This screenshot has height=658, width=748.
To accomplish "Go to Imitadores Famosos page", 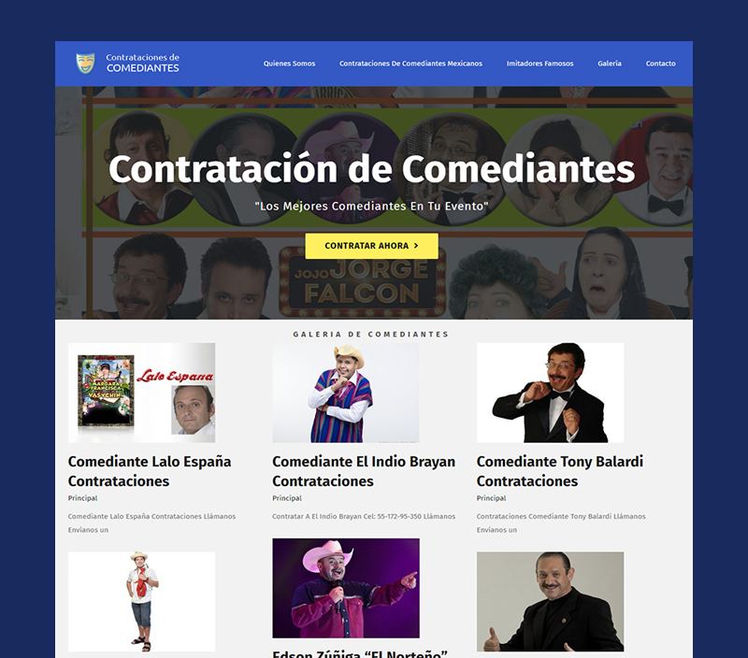I will tap(540, 64).
